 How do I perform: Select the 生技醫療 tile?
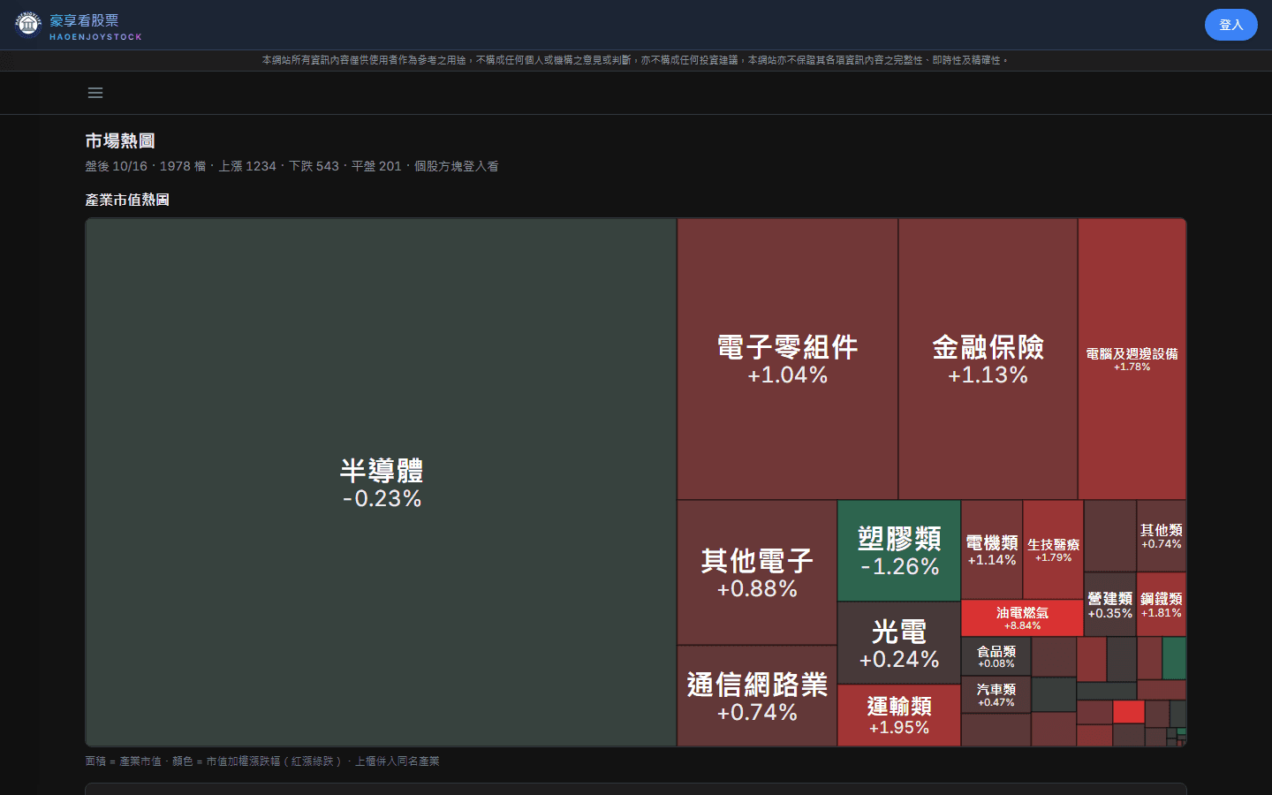(x=1053, y=549)
